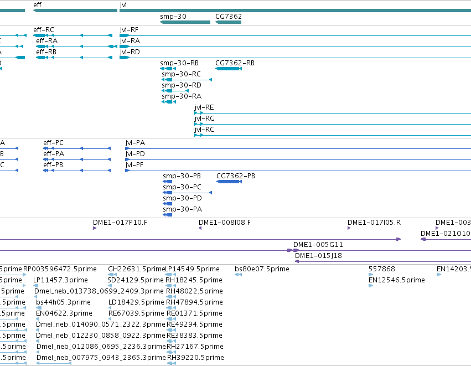
Task: Click the smp-30-PC protein feature
Action: [187, 193]
